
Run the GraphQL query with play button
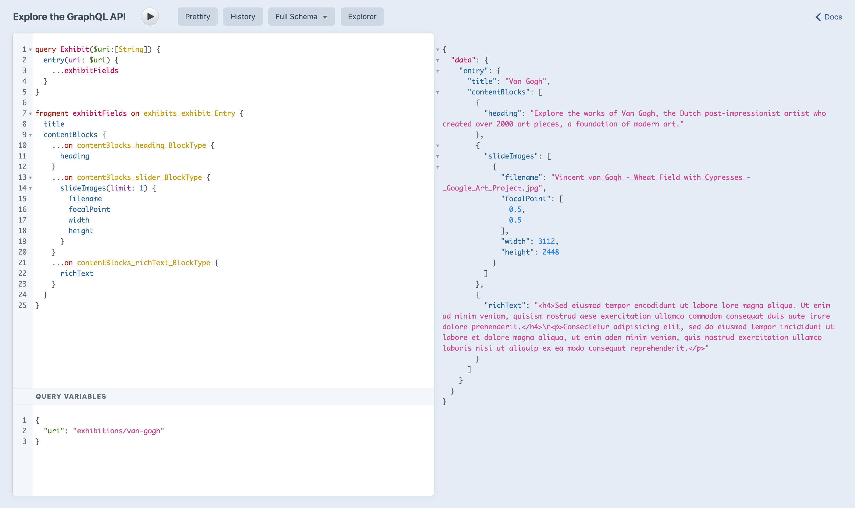(150, 17)
